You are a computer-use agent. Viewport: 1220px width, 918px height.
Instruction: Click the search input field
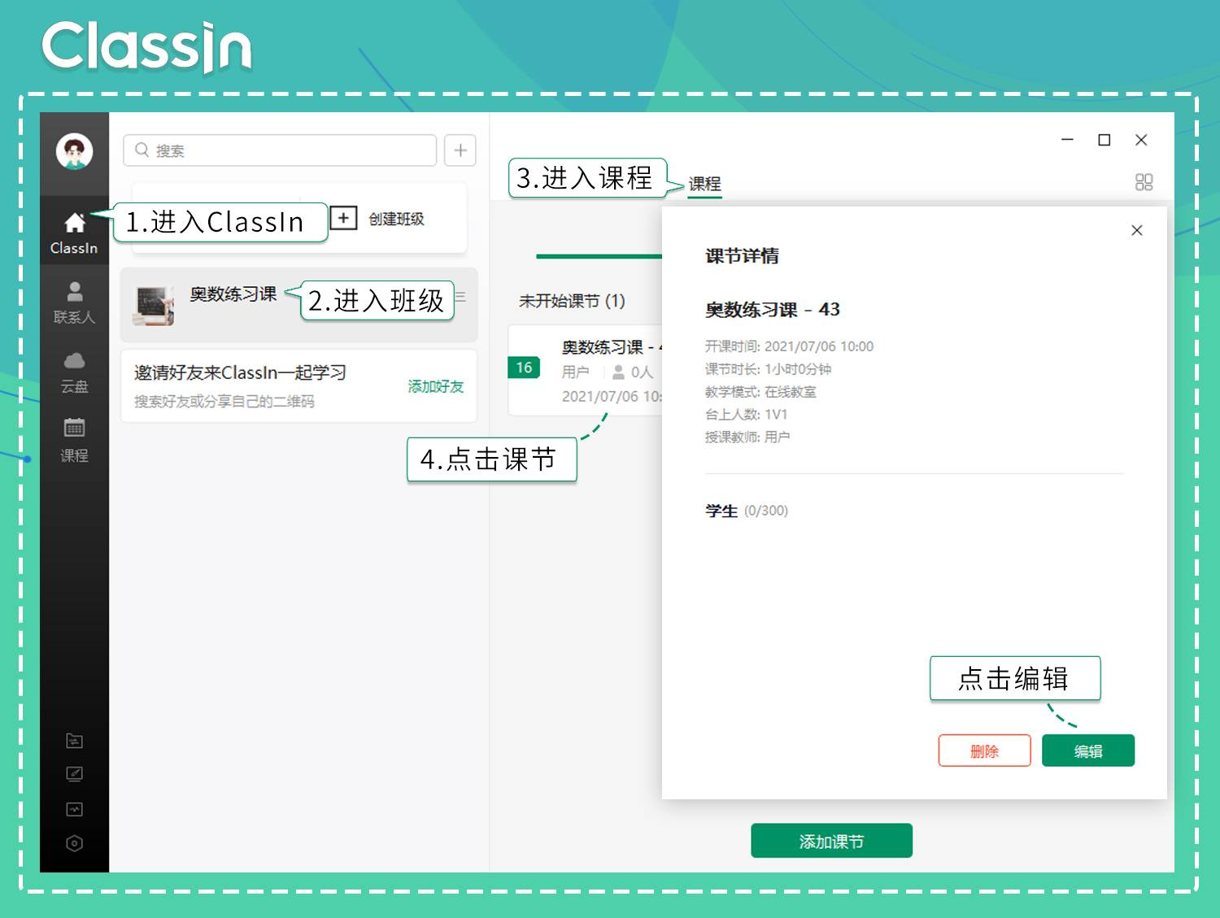coord(280,150)
